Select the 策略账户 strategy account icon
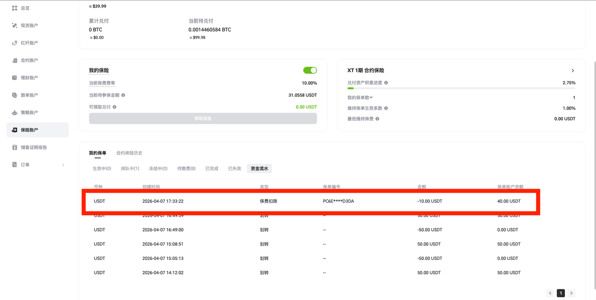596x300 pixels. (x=14, y=113)
